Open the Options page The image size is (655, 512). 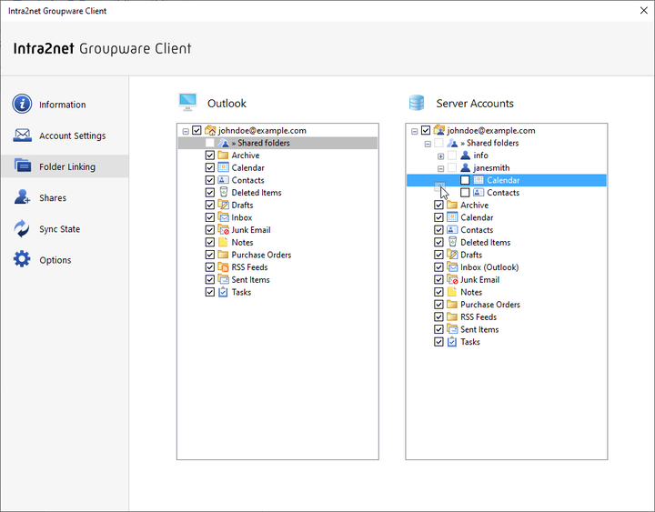65,260
